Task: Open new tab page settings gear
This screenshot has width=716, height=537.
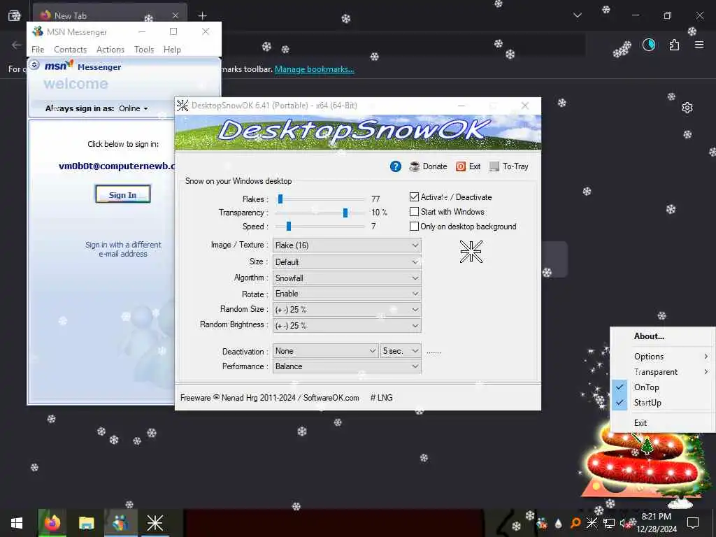Action: 687,108
